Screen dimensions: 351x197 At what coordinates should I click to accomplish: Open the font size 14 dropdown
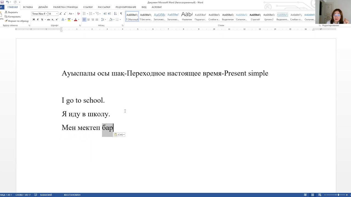[x=57, y=14]
